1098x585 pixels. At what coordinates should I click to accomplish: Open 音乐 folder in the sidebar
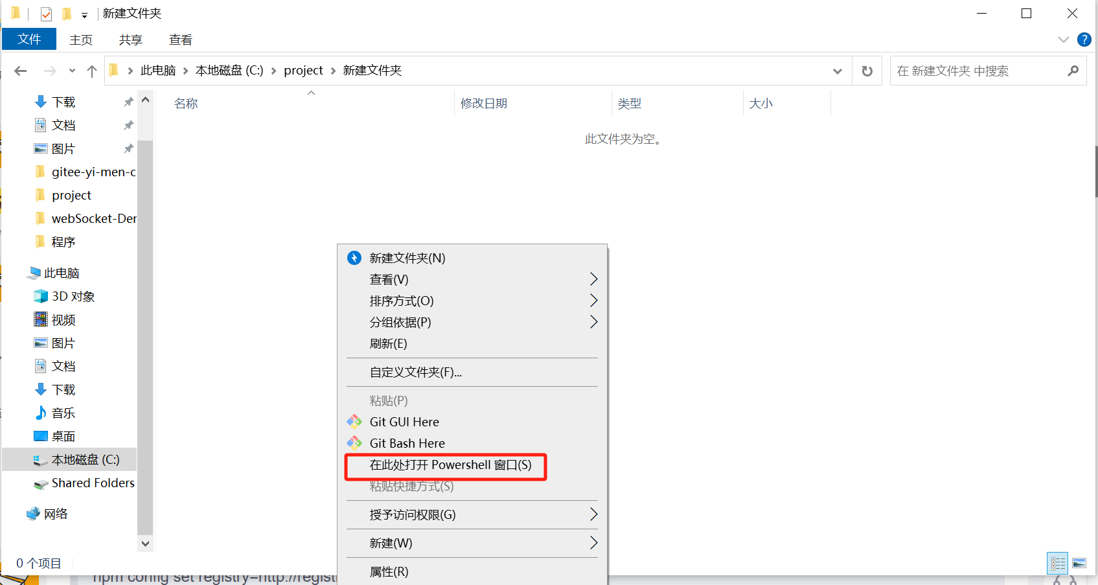[x=55, y=413]
